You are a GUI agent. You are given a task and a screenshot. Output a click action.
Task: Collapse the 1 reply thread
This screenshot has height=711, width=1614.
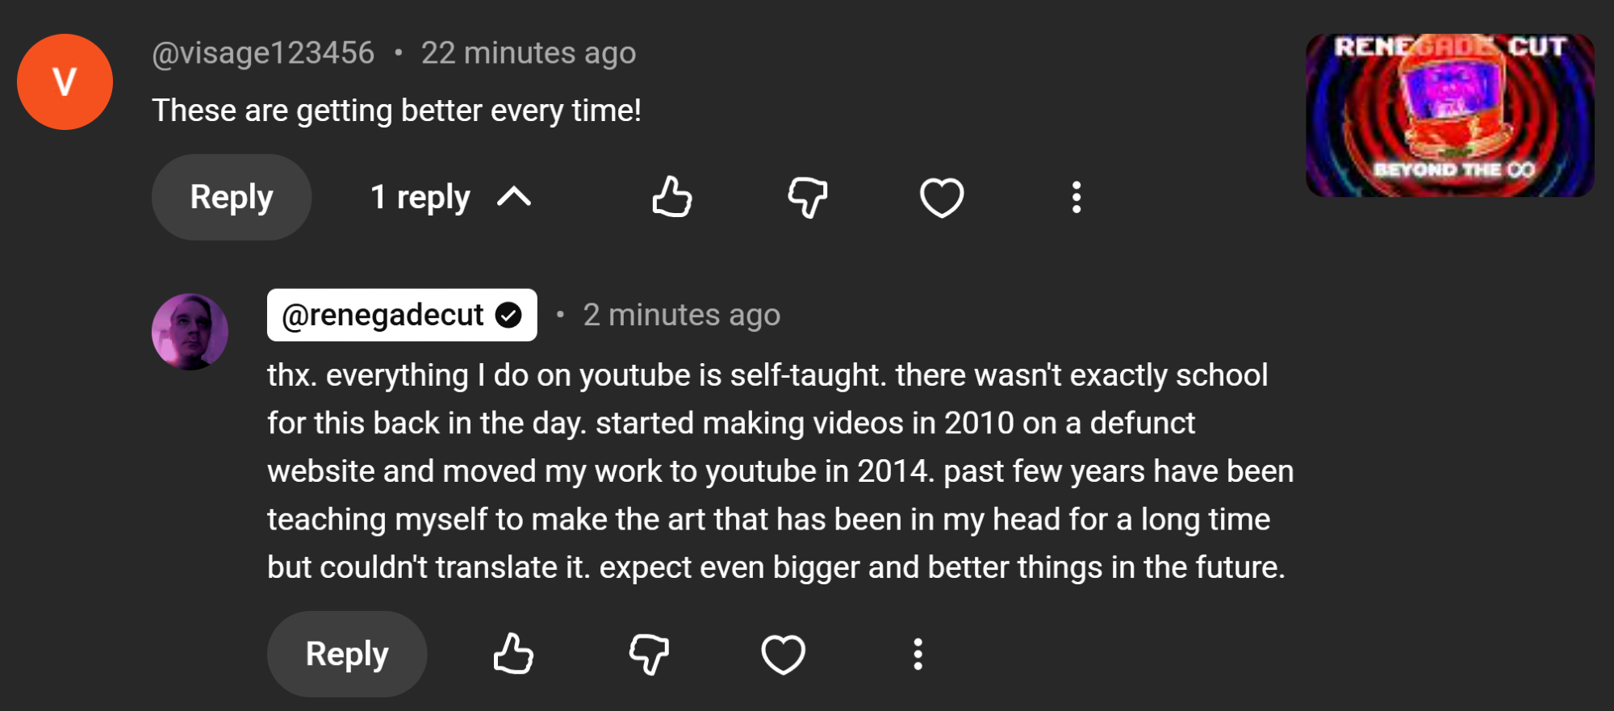[x=450, y=197]
